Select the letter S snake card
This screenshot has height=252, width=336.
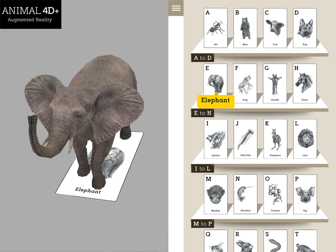(275, 241)
